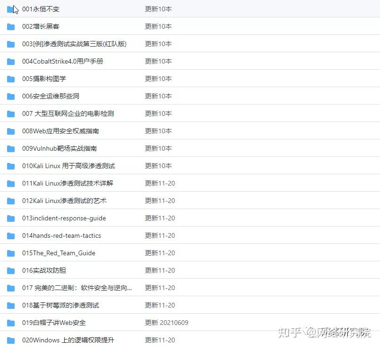The image size is (380, 348).
Task: Select 020Windows 上的逻辑权限提升 name
Action: point(68,340)
